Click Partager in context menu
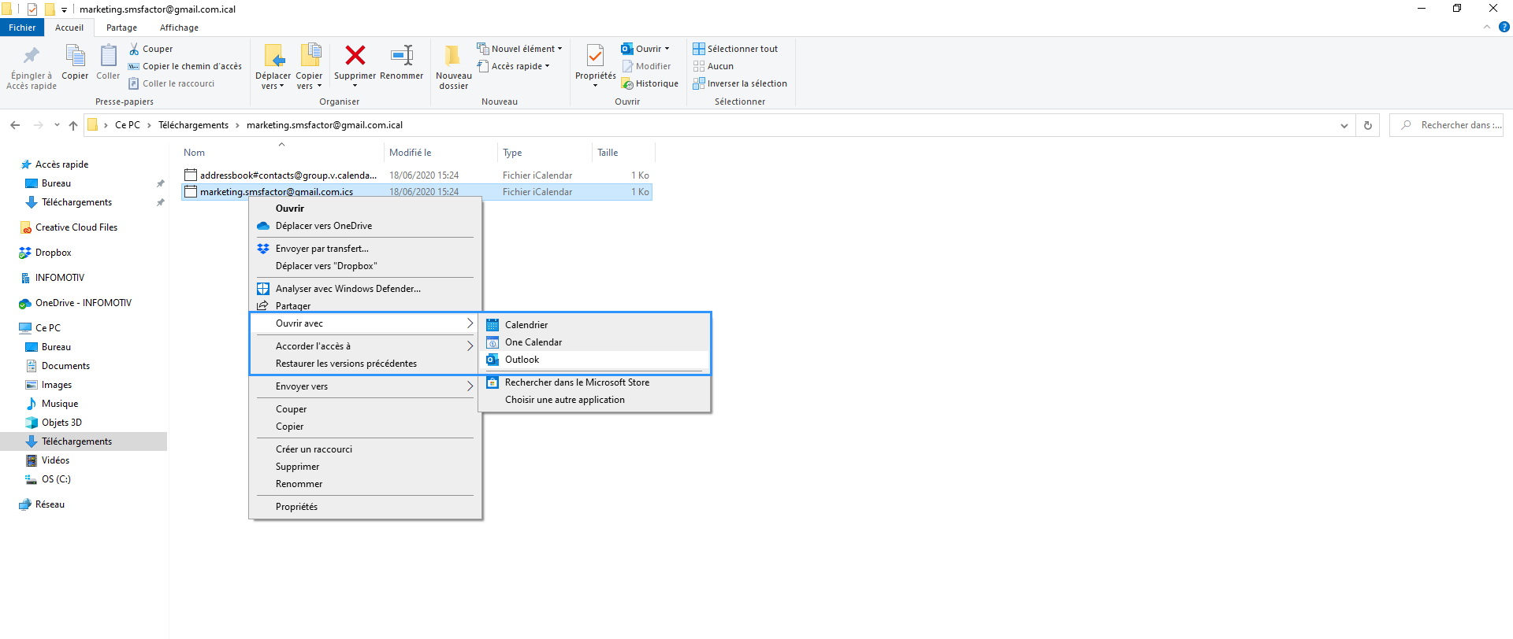The height and width of the screenshot is (639, 1513). (x=365, y=306)
